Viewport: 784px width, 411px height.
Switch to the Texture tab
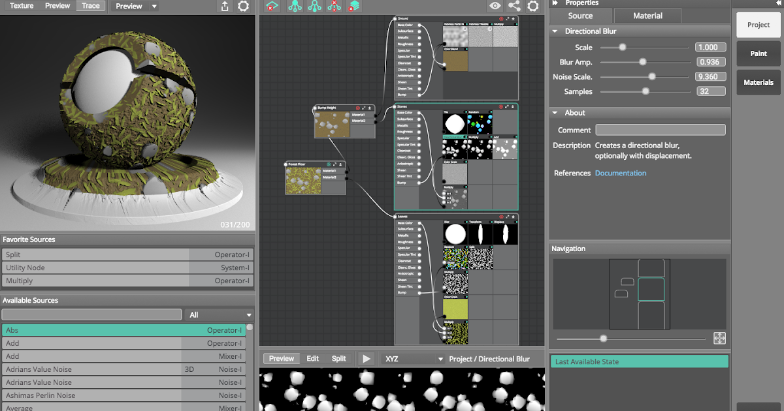[x=22, y=6]
